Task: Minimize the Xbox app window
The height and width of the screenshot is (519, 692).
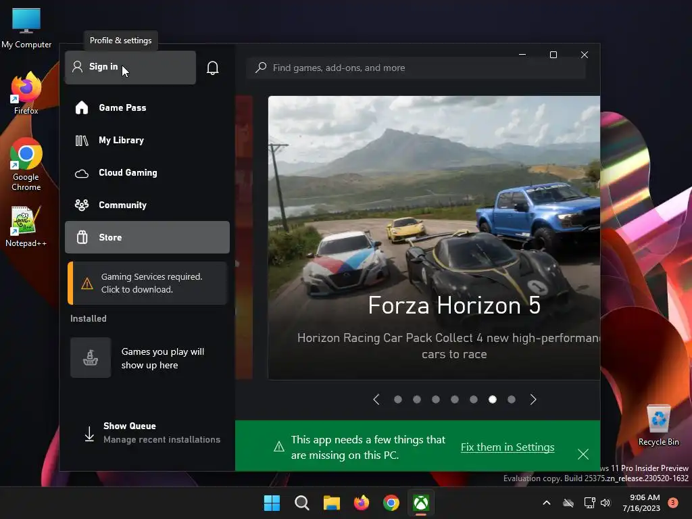Action: coord(522,55)
